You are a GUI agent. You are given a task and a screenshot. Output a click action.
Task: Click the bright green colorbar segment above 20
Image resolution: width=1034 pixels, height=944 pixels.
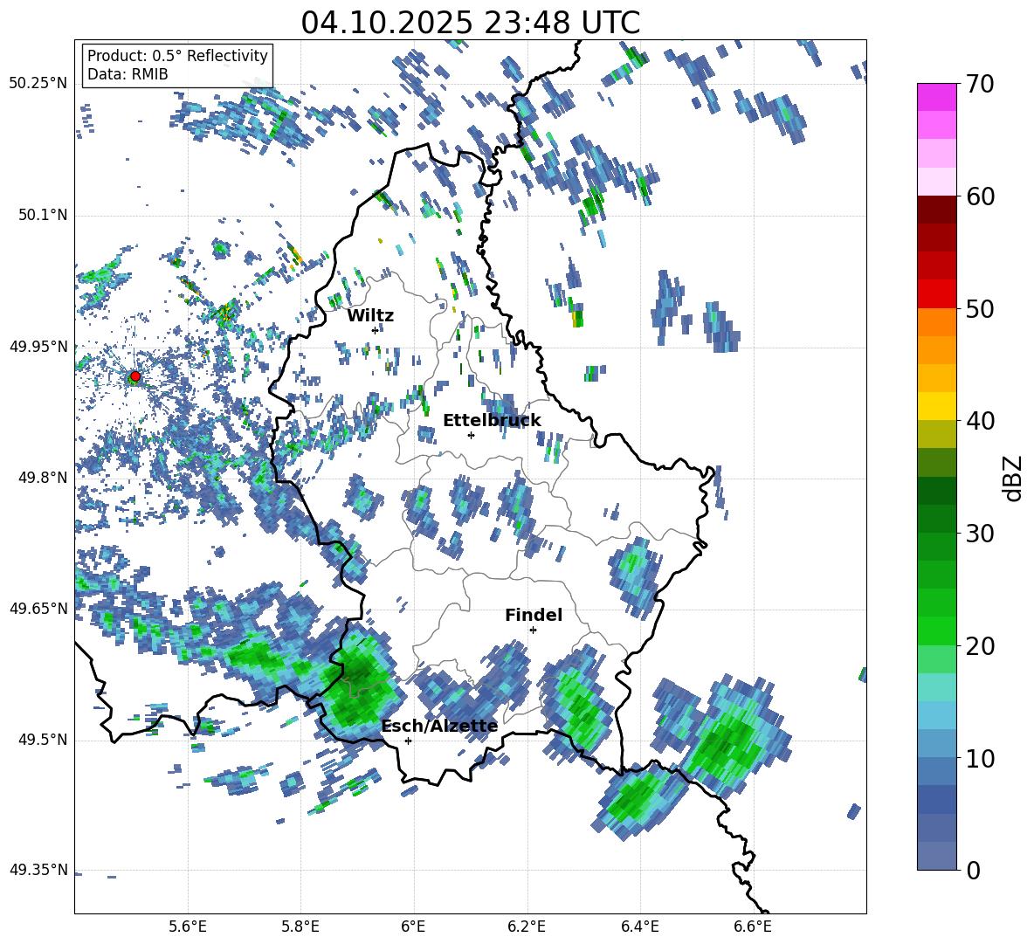(936, 630)
